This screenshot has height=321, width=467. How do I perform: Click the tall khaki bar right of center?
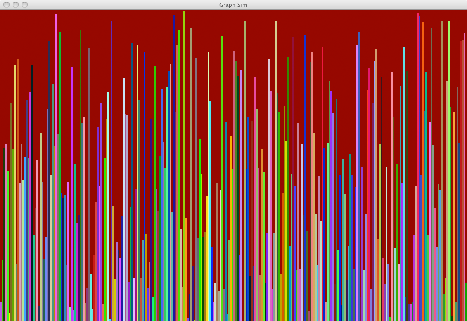[x=245, y=87]
